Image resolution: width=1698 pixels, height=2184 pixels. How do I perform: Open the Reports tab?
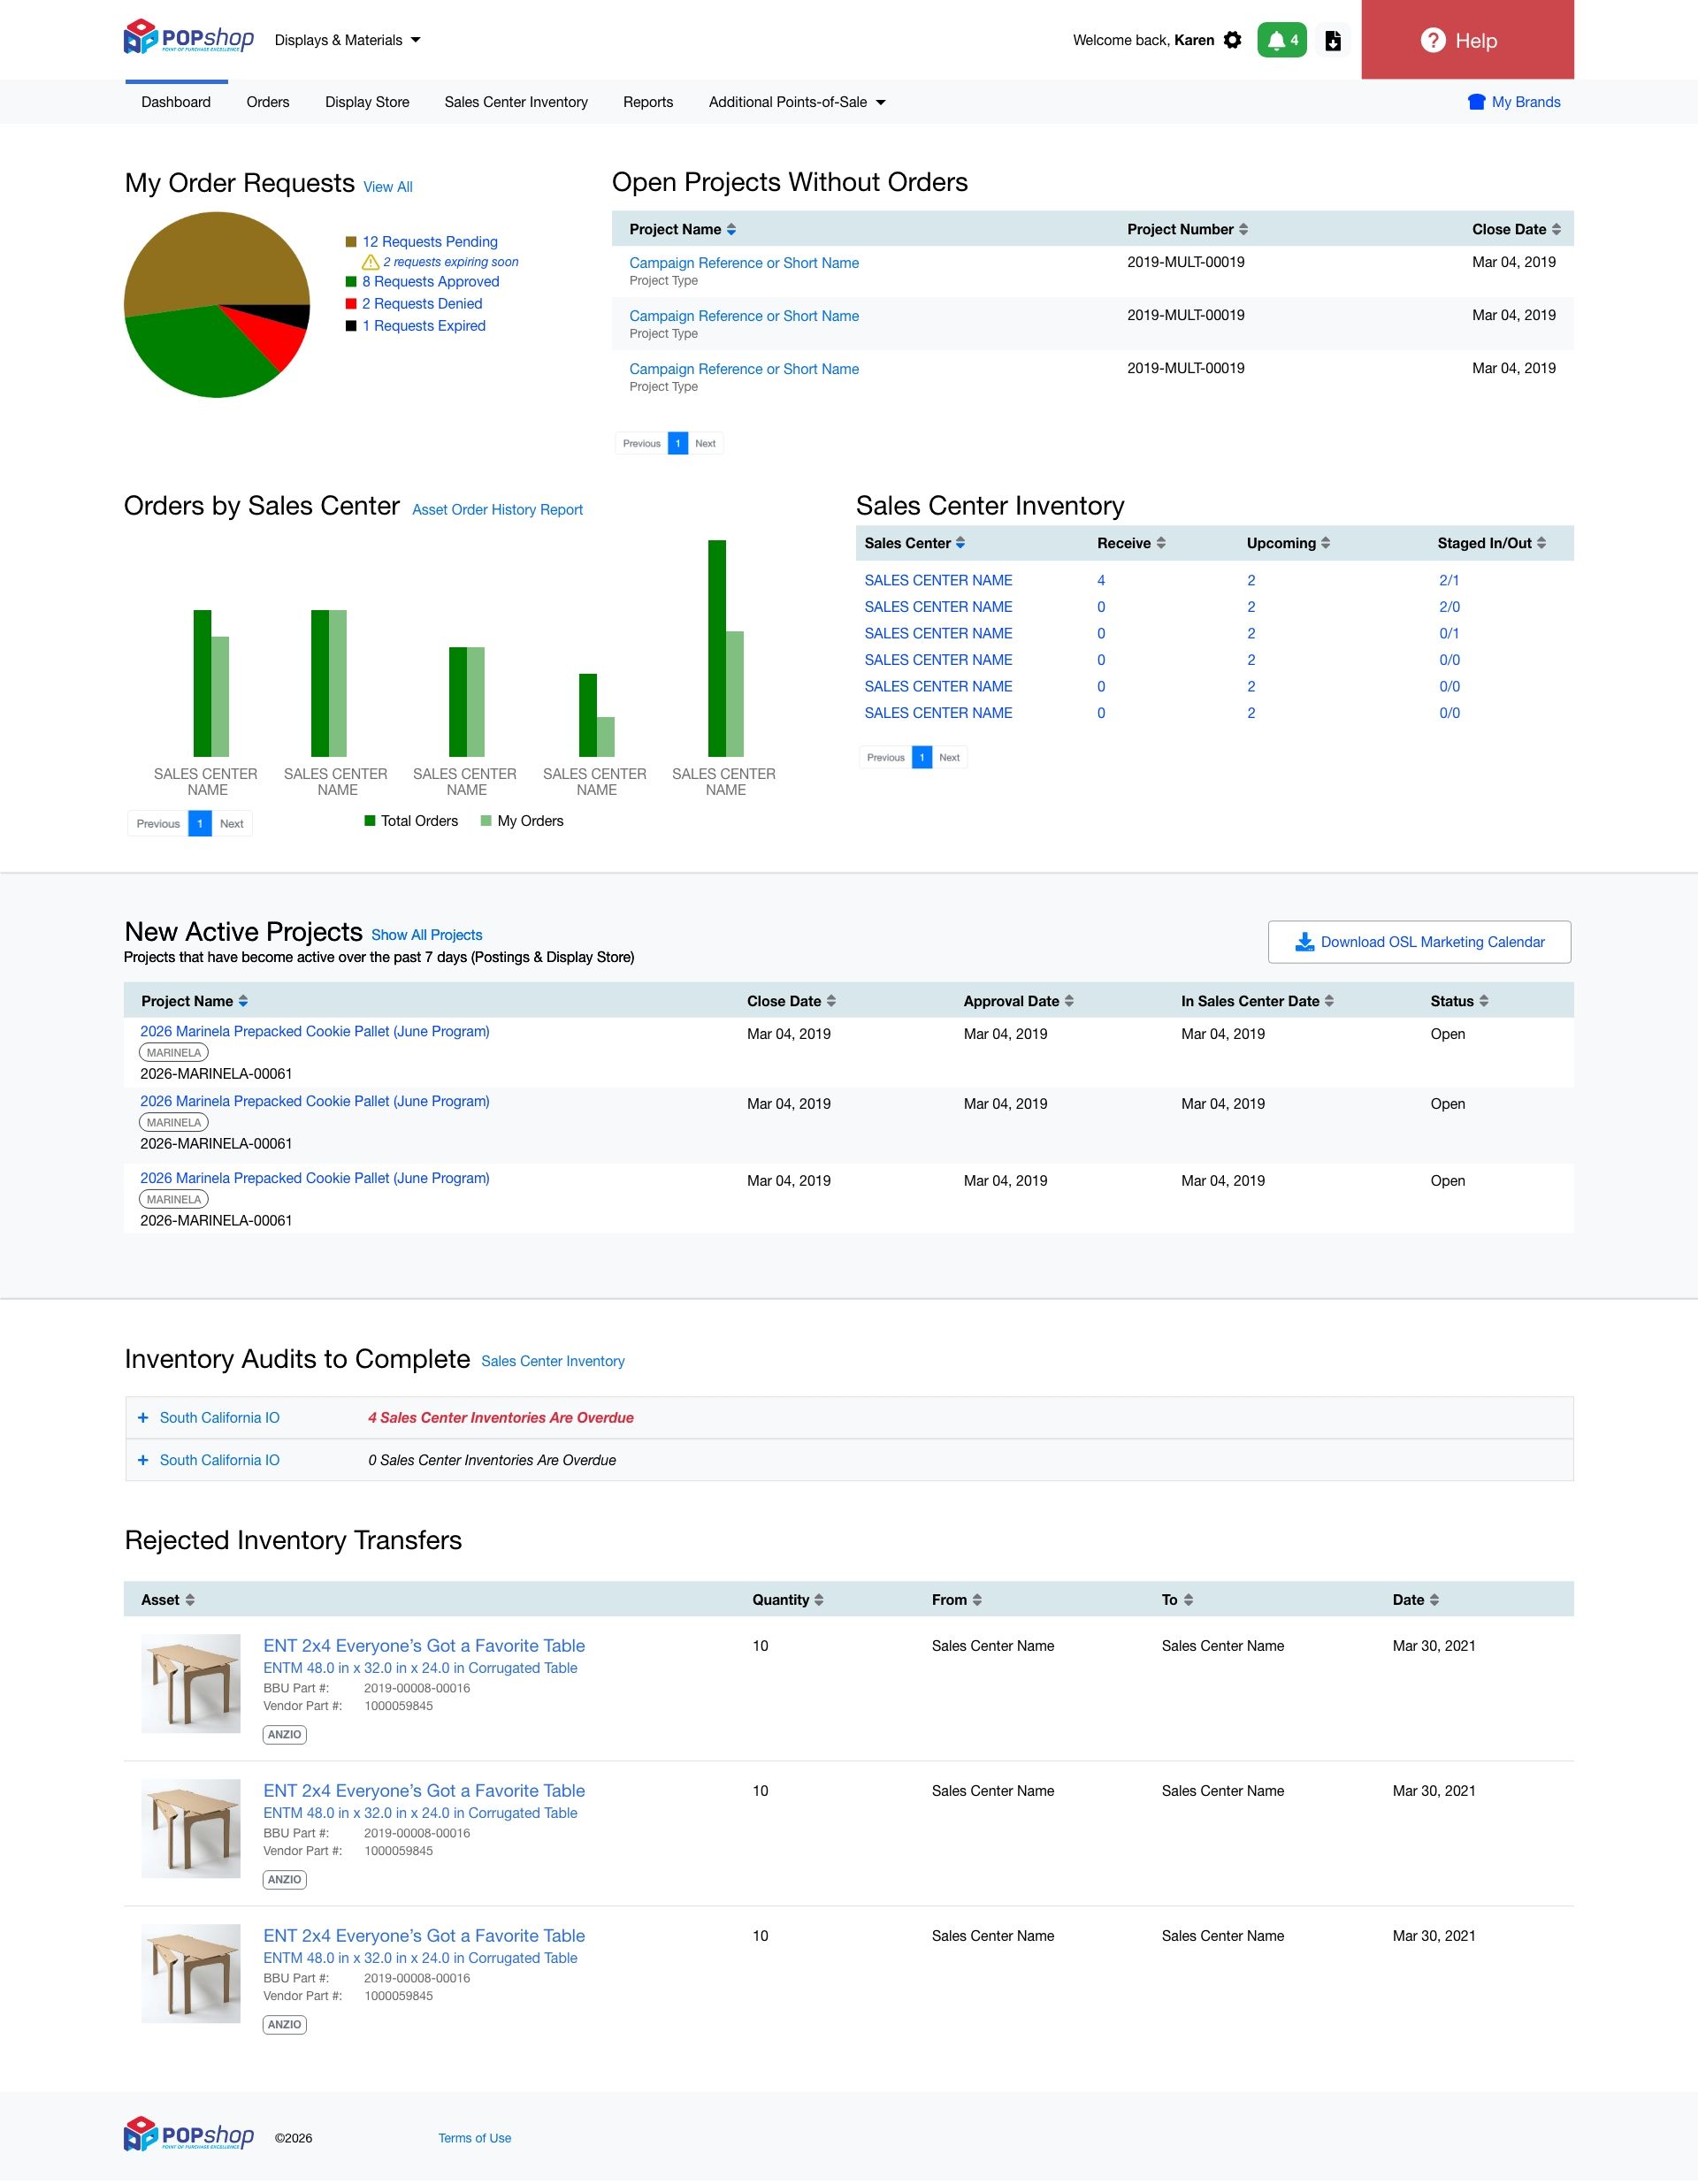[x=648, y=102]
